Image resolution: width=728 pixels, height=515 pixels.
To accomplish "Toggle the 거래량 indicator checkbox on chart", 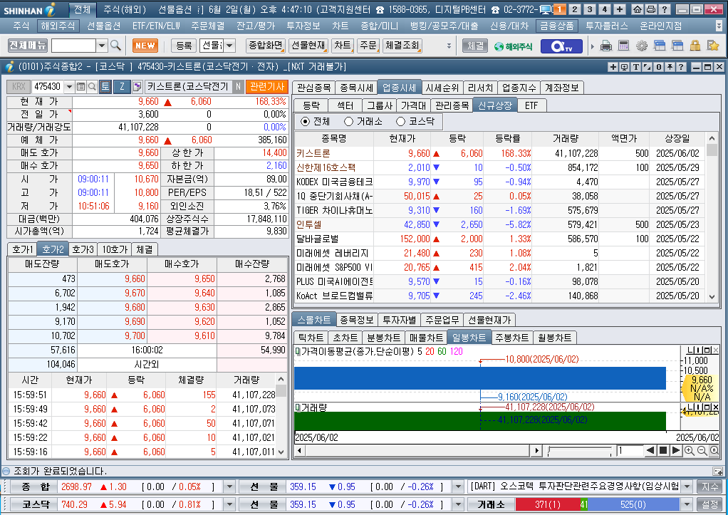I will coord(298,407).
